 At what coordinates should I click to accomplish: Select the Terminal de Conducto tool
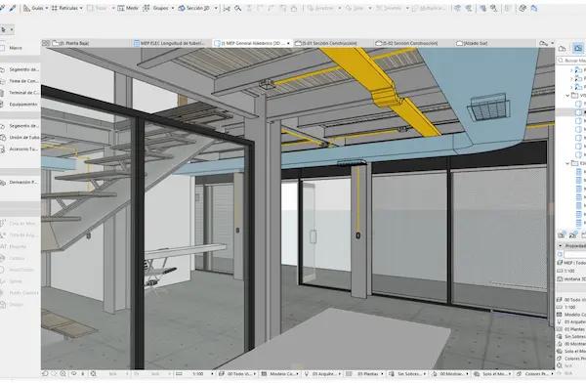click(x=20, y=93)
